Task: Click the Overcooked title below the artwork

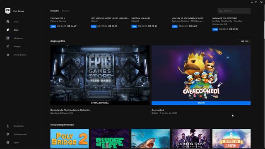Action: pyautogui.click(x=157, y=110)
